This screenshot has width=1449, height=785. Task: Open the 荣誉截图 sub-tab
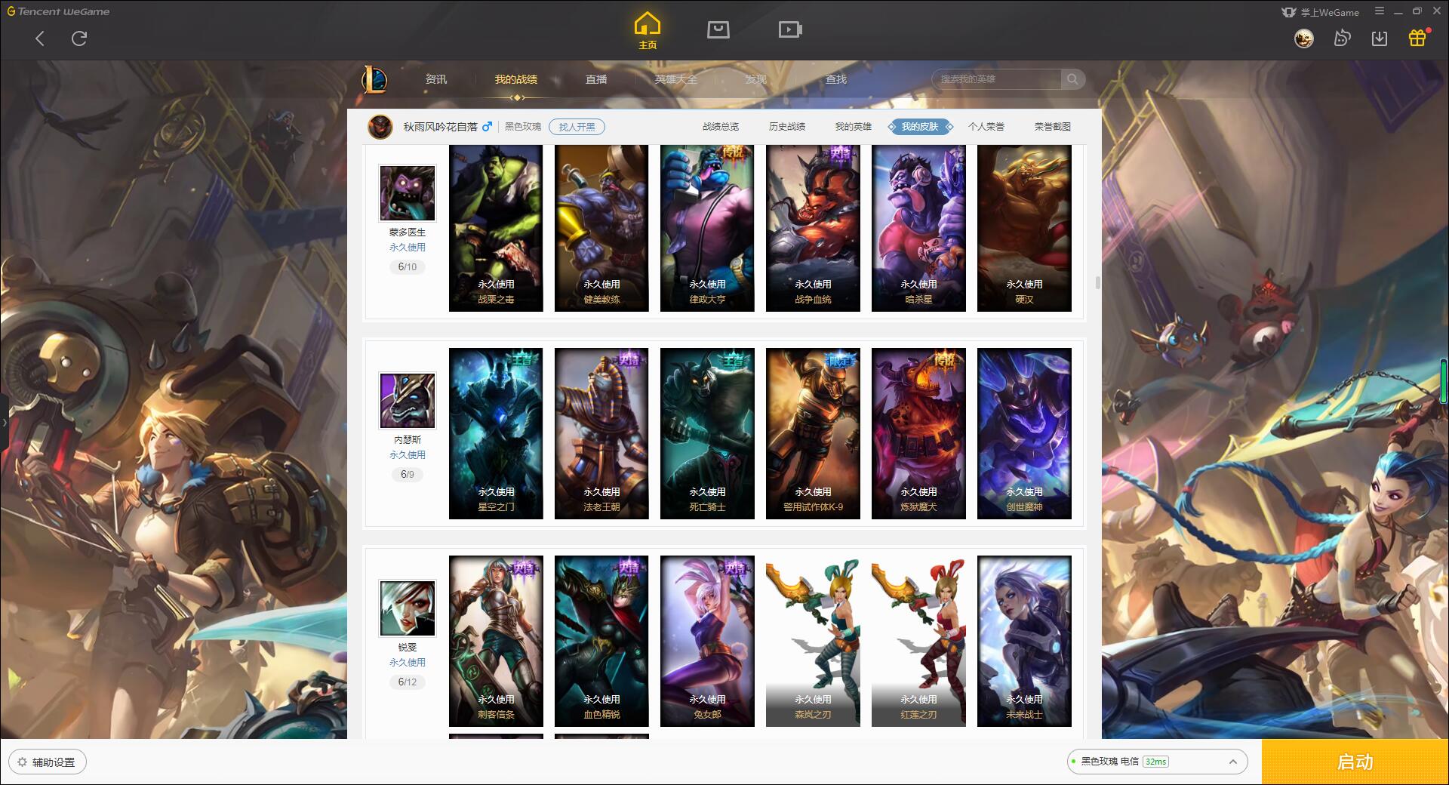point(1053,127)
